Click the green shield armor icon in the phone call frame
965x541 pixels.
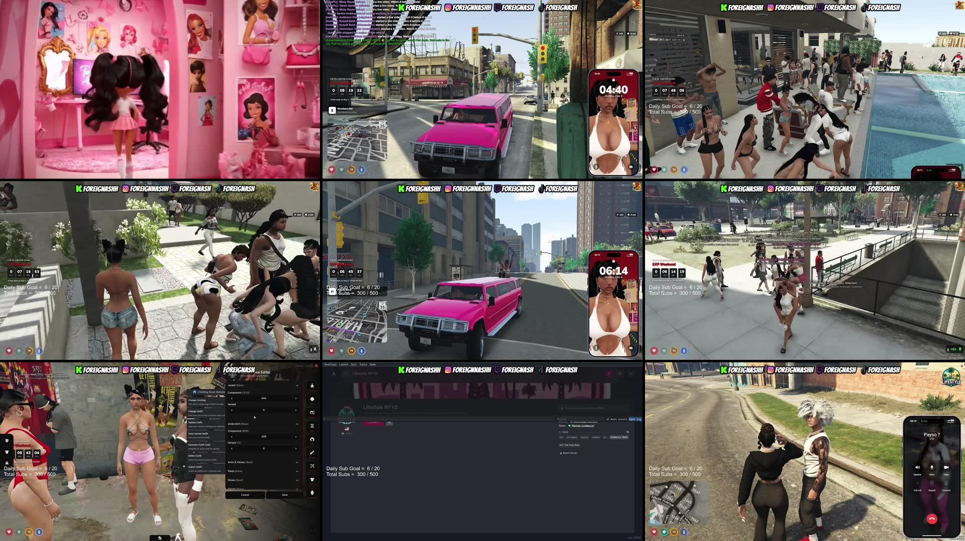(664, 532)
